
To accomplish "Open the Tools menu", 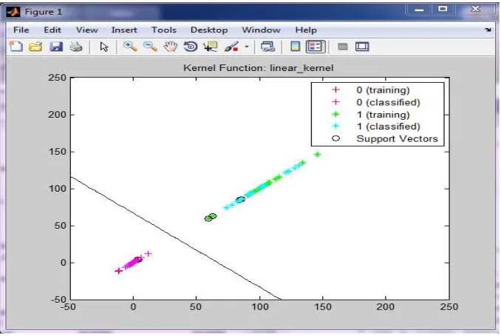I will 163,30.
